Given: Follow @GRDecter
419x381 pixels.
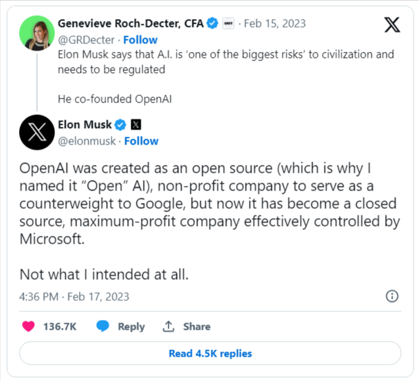Looking at the screenshot, I should pos(140,39).
